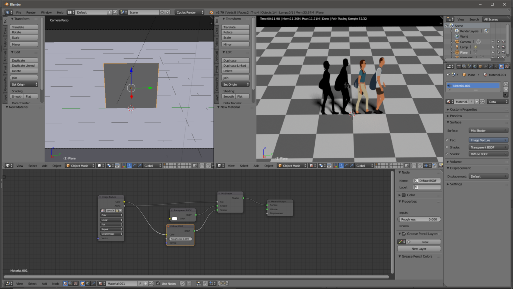513x289 pixels.
Task: Click the New Layer grease pencil button
Action: tap(419, 249)
